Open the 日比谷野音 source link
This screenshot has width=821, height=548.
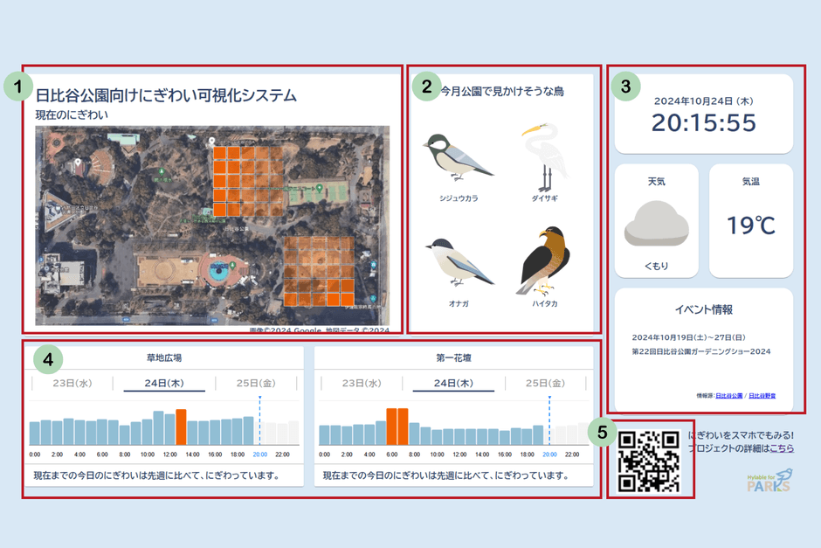click(x=762, y=396)
